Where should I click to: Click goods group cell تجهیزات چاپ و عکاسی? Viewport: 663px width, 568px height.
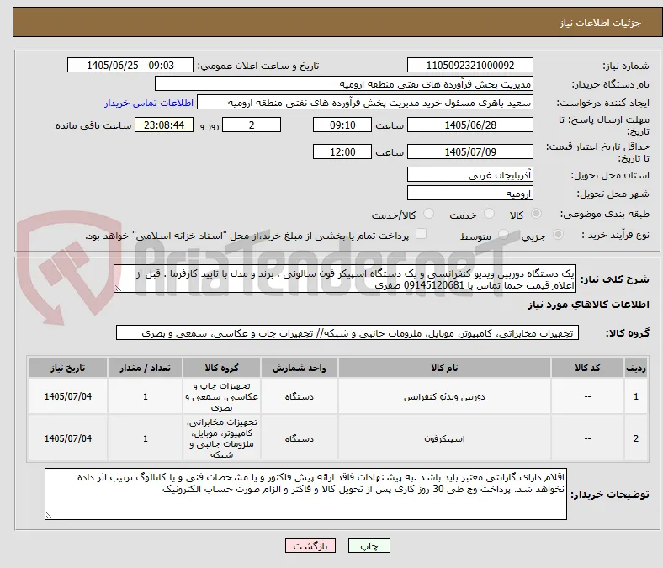[222, 396]
